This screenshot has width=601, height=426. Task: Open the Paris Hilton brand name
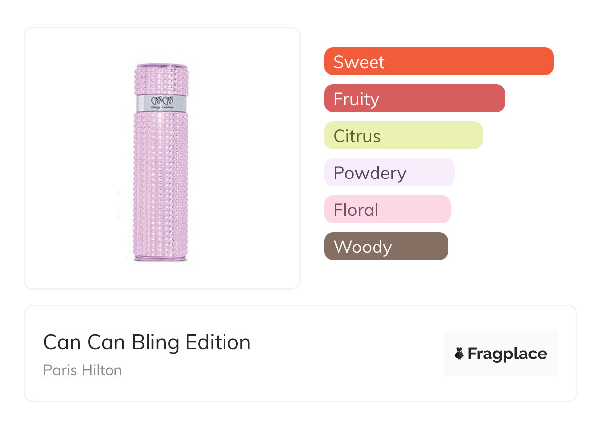click(x=82, y=370)
